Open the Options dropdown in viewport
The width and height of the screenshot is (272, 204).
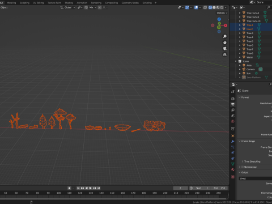[222, 13]
